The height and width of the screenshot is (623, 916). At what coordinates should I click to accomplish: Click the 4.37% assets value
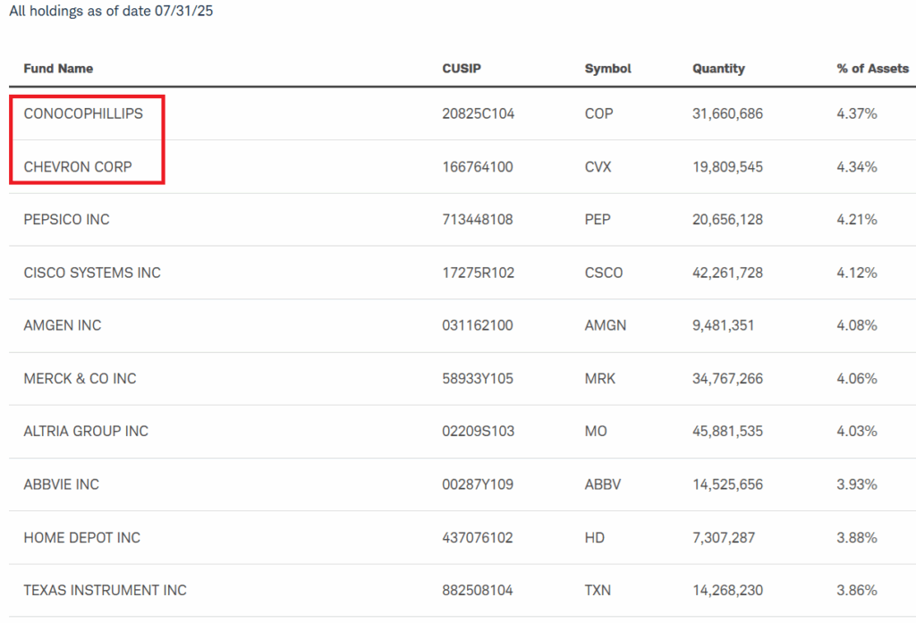click(x=857, y=114)
